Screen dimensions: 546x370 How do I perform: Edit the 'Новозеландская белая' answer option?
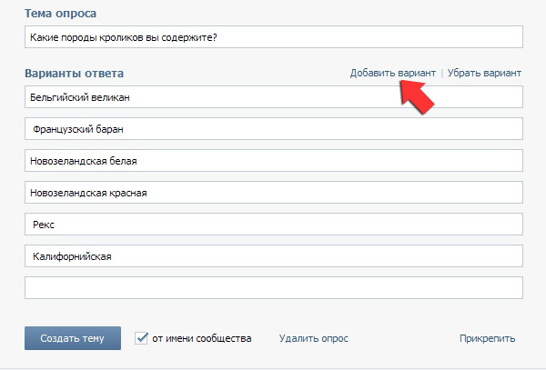[x=273, y=161]
